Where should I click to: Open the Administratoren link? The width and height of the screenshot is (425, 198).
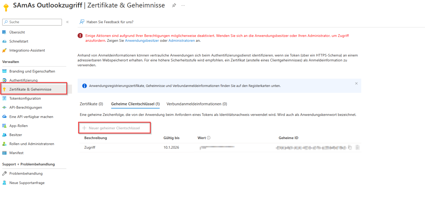coord(182,41)
